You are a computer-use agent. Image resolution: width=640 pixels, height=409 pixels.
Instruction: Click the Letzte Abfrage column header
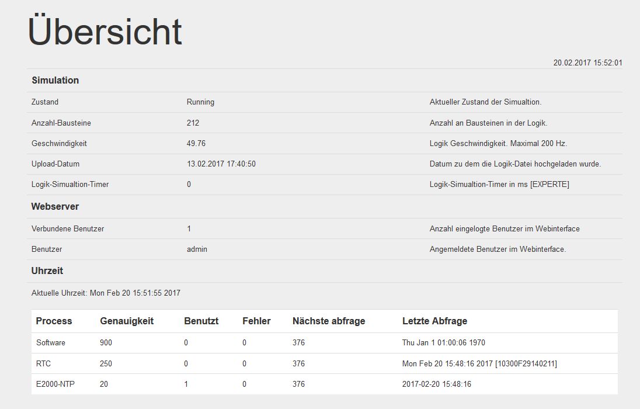[x=434, y=321]
